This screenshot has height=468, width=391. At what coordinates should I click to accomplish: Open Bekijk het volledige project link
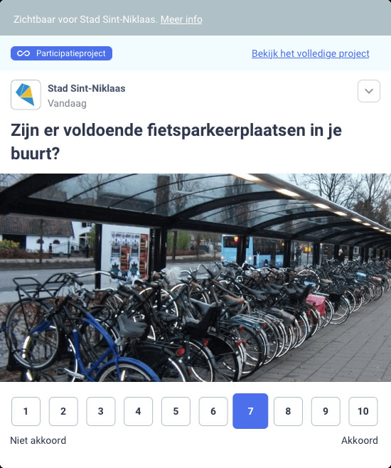click(x=311, y=53)
